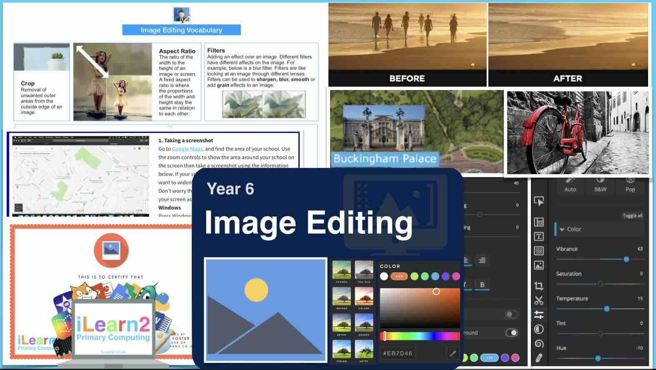The image size is (656, 370).
Task: Toggle the bold B formatting button
Action: click(482, 285)
